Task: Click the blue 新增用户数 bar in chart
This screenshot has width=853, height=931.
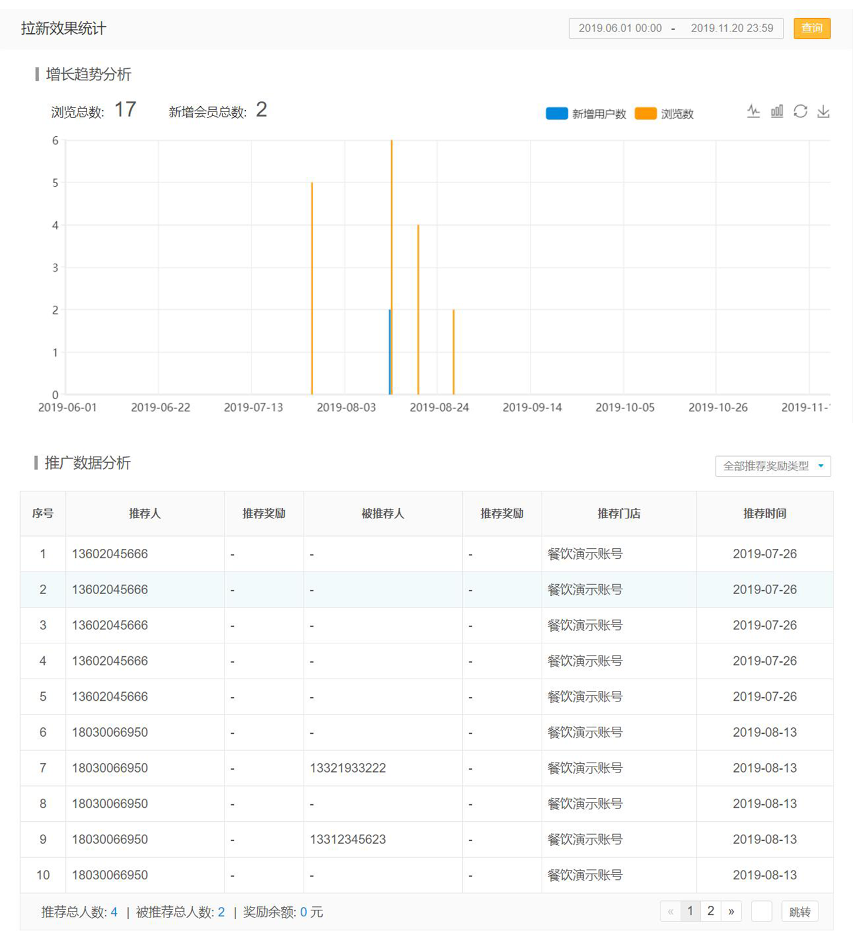Action: (389, 352)
